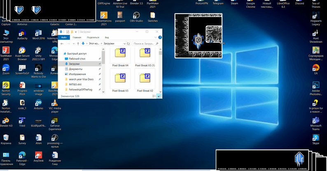This screenshot has width=327, height=171.
Task: Open the address bar history dropdown
Action: (124, 43)
